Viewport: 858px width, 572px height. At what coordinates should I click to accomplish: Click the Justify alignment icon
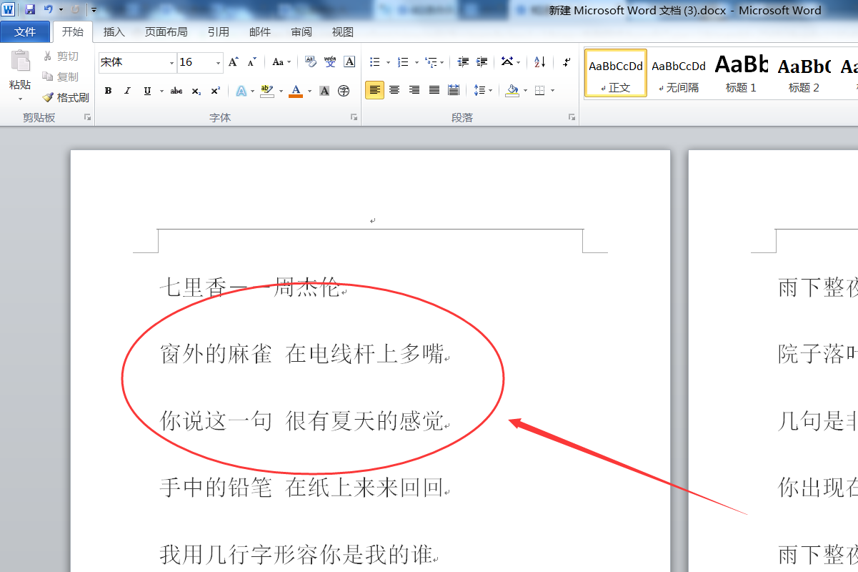coord(434,90)
